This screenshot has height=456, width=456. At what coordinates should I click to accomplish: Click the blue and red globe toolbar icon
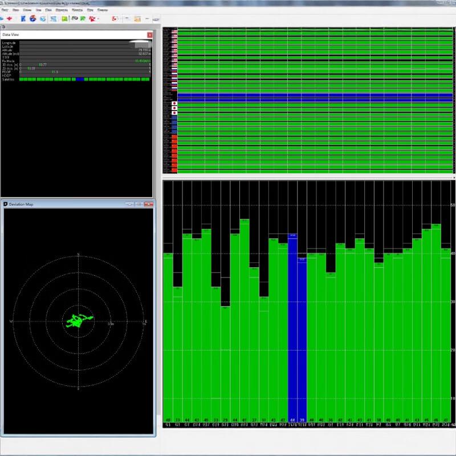click(x=33, y=19)
